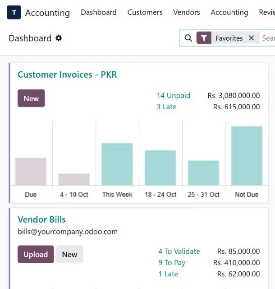Click the Dashboard page heading
The height and width of the screenshot is (289, 275).
click(30, 38)
